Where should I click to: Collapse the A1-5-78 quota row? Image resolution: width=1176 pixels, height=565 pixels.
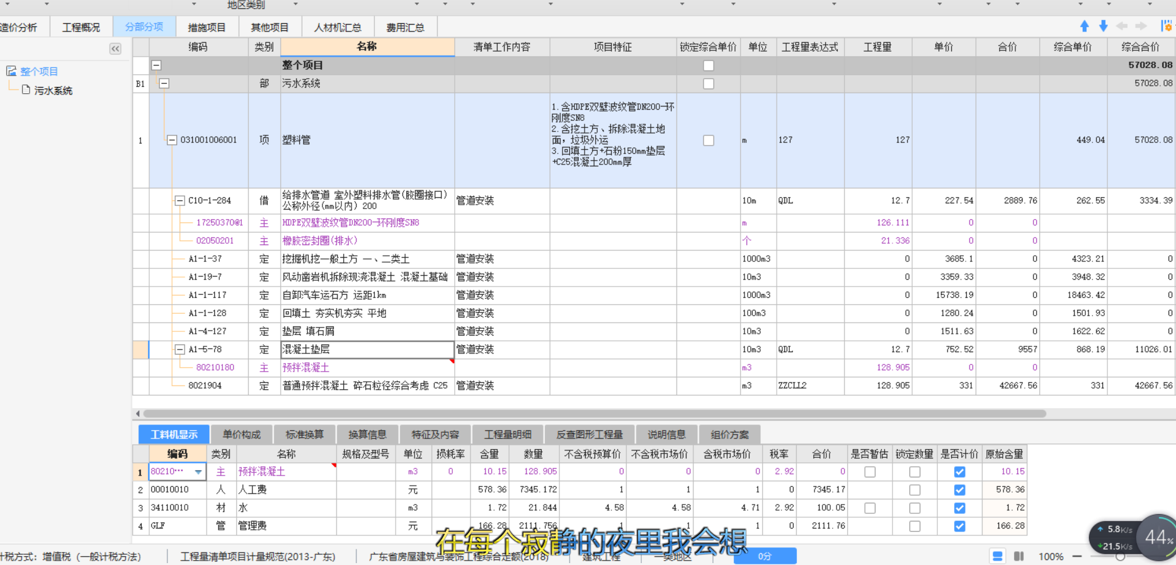pos(180,349)
